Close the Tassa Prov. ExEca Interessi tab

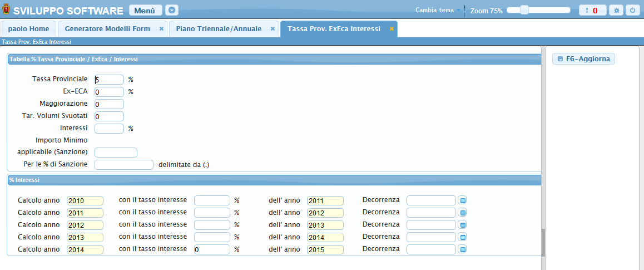pyautogui.click(x=392, y=29)
